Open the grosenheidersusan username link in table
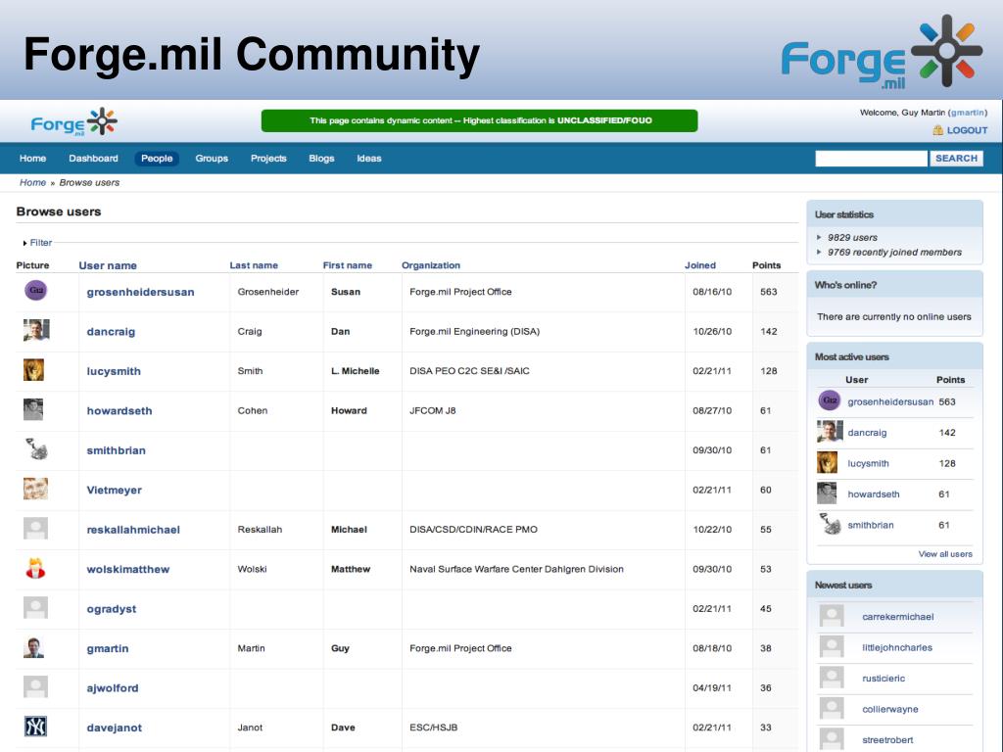 click(x=141, y=292)
